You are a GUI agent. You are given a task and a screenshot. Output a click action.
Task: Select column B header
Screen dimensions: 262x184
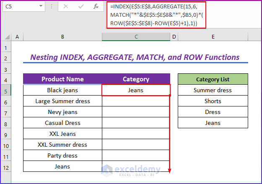pos(62,37)
